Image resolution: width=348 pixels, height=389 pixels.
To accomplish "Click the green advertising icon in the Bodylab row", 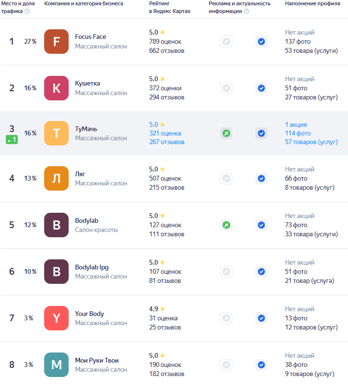I will [x=226, y=225].
